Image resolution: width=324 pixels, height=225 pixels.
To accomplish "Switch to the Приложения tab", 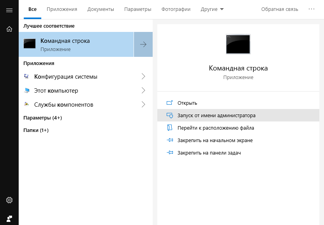I will coord(62,9).
